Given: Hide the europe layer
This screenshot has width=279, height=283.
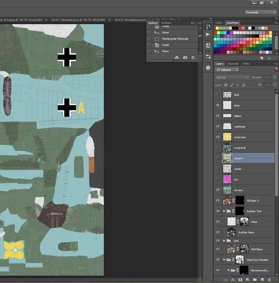Looking at the screenshot, I should (x=218, y=190).
